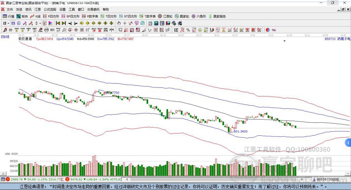Click the red floppy disk save icon
Image resolution: width=351 pixels, height=190 pixels.
[x=168, y=23]
